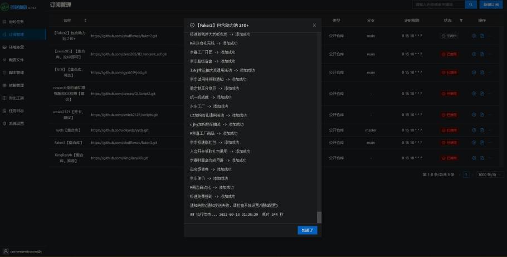Open 配置文件 in the sidebar
The width and height of the screenshot is (507, 257).
tap(16, 60)
